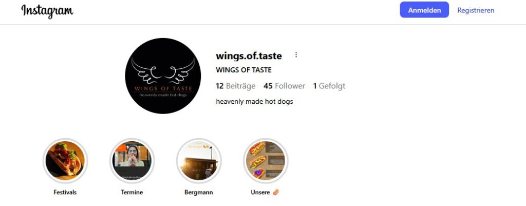
Task: Show the 45 Follower list
Action: coord(284,86)
